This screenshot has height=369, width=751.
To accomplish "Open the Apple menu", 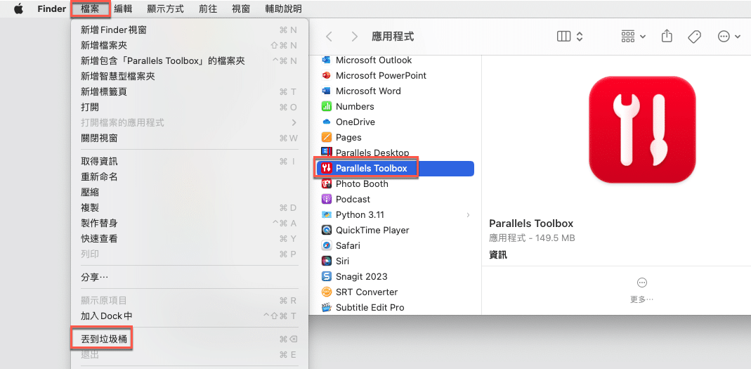I will [x=19, y=8].
